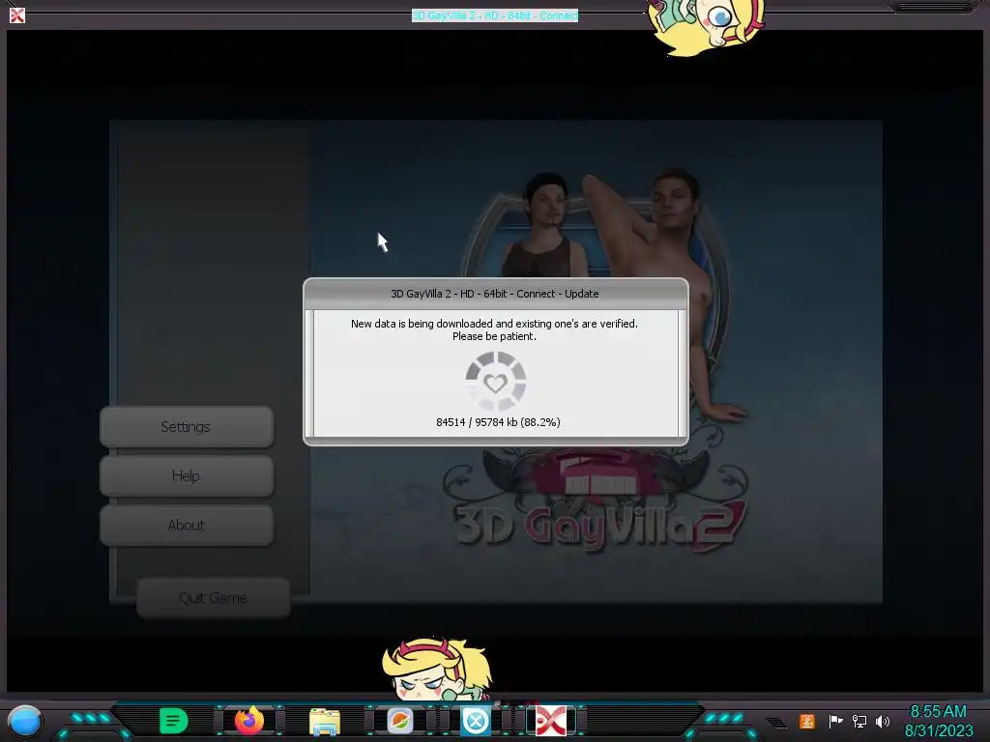The width and height of the screenshot is (990, 742).
Task: Click the highlighted window title text
Action: click(495, 15)
